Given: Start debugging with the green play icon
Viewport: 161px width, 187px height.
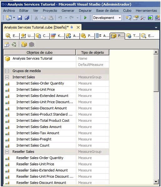Looking at the screenshot, I should coord(85,18).
